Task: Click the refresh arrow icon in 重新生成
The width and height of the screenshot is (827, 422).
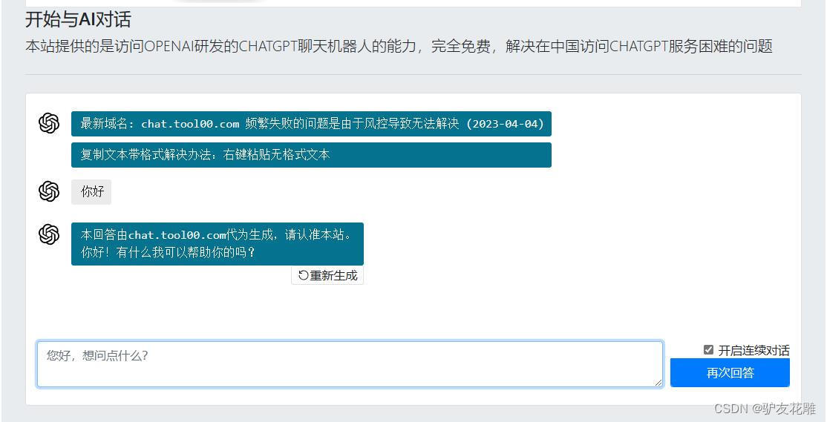Action: point(304,275)
